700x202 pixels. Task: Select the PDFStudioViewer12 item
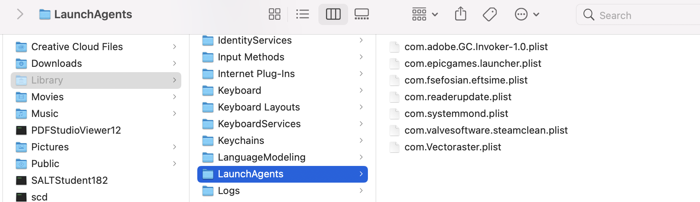coord(76,130)
